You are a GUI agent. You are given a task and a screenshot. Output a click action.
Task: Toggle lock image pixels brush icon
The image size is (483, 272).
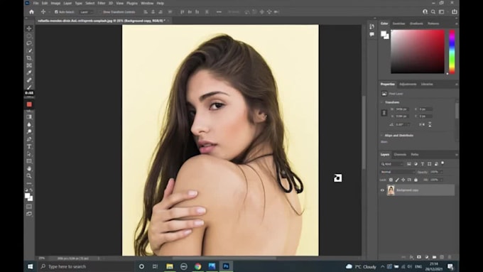(397, 180)
